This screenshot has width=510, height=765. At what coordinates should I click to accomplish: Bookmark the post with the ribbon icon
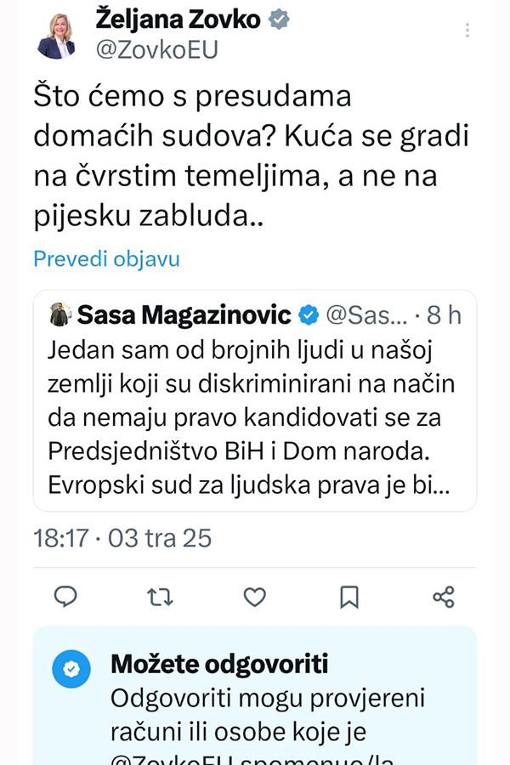tap(348, 598)
